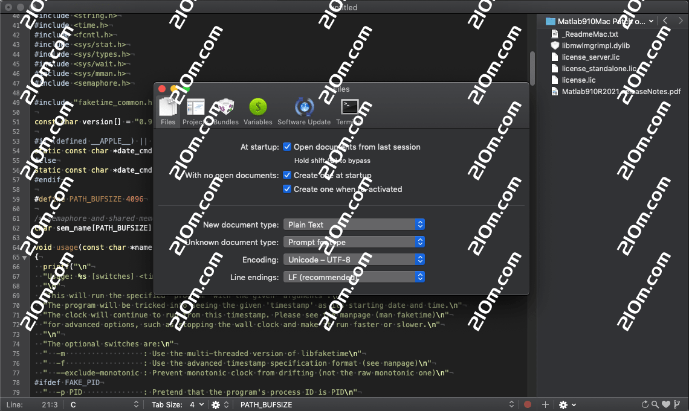
Task: Click the macro record button in status bar
Action: pyautogui.click(x=528, y=404)
